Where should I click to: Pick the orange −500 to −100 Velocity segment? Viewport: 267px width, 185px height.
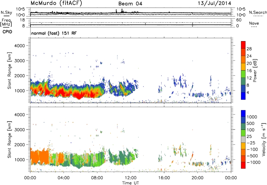(x=243, y=152)
